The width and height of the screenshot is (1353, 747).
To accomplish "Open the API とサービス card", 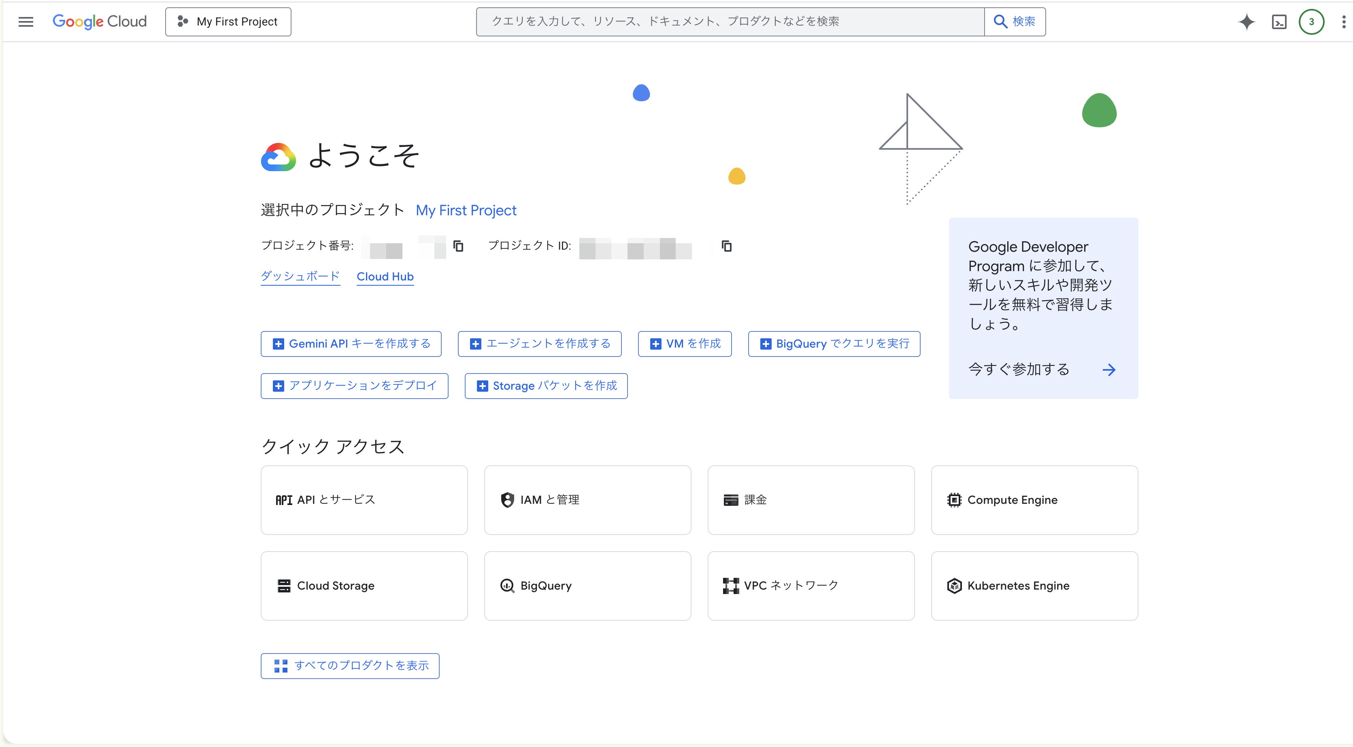I will 364,500.
